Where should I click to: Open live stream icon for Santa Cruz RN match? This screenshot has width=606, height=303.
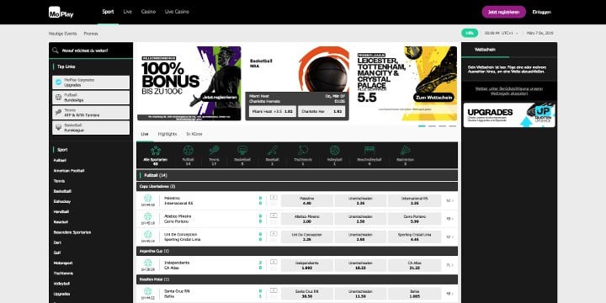pyautogui.click(x=274, y=290)
